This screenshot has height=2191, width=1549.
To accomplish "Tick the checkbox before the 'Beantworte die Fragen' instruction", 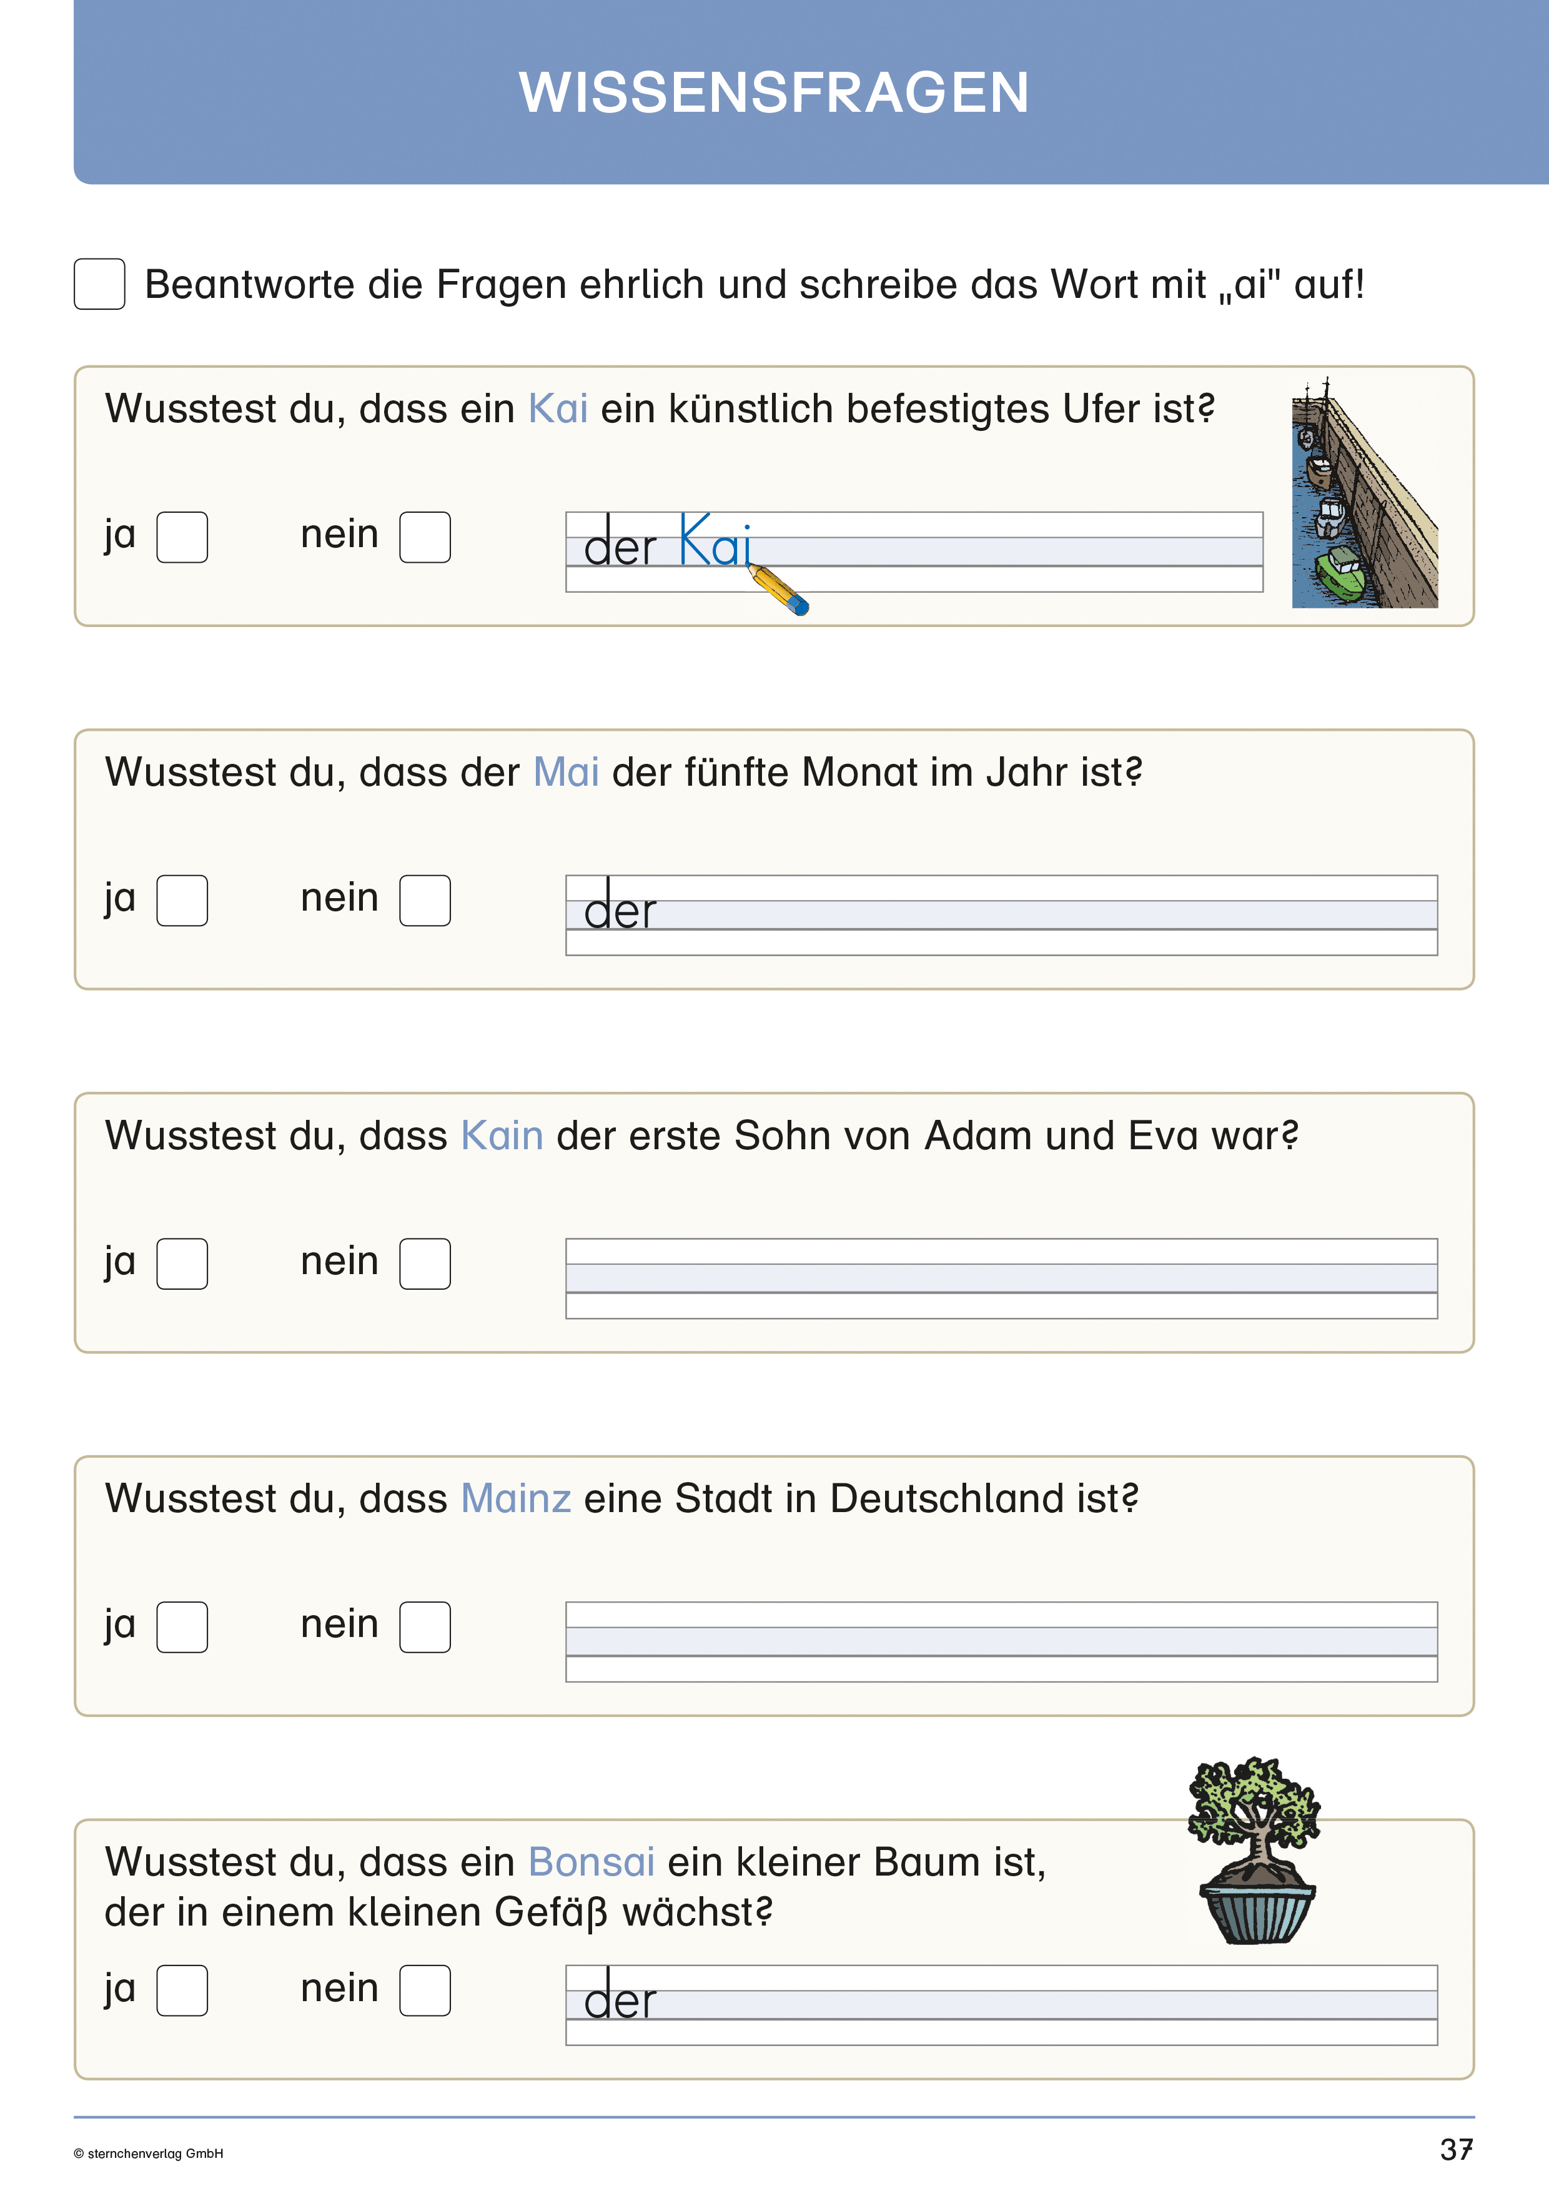I will [x=99, y=284].
